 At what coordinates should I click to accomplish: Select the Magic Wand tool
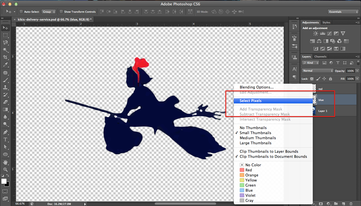click(x=5, y=50)
